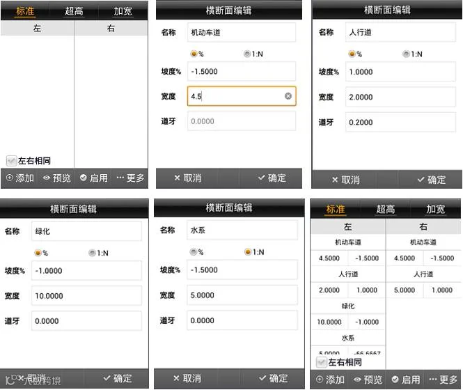Viewport: 463px width, 390px height.
Task: Tap 取消 in the 人行道 editor
Action: pyautogui.click(x=346, y=180)
